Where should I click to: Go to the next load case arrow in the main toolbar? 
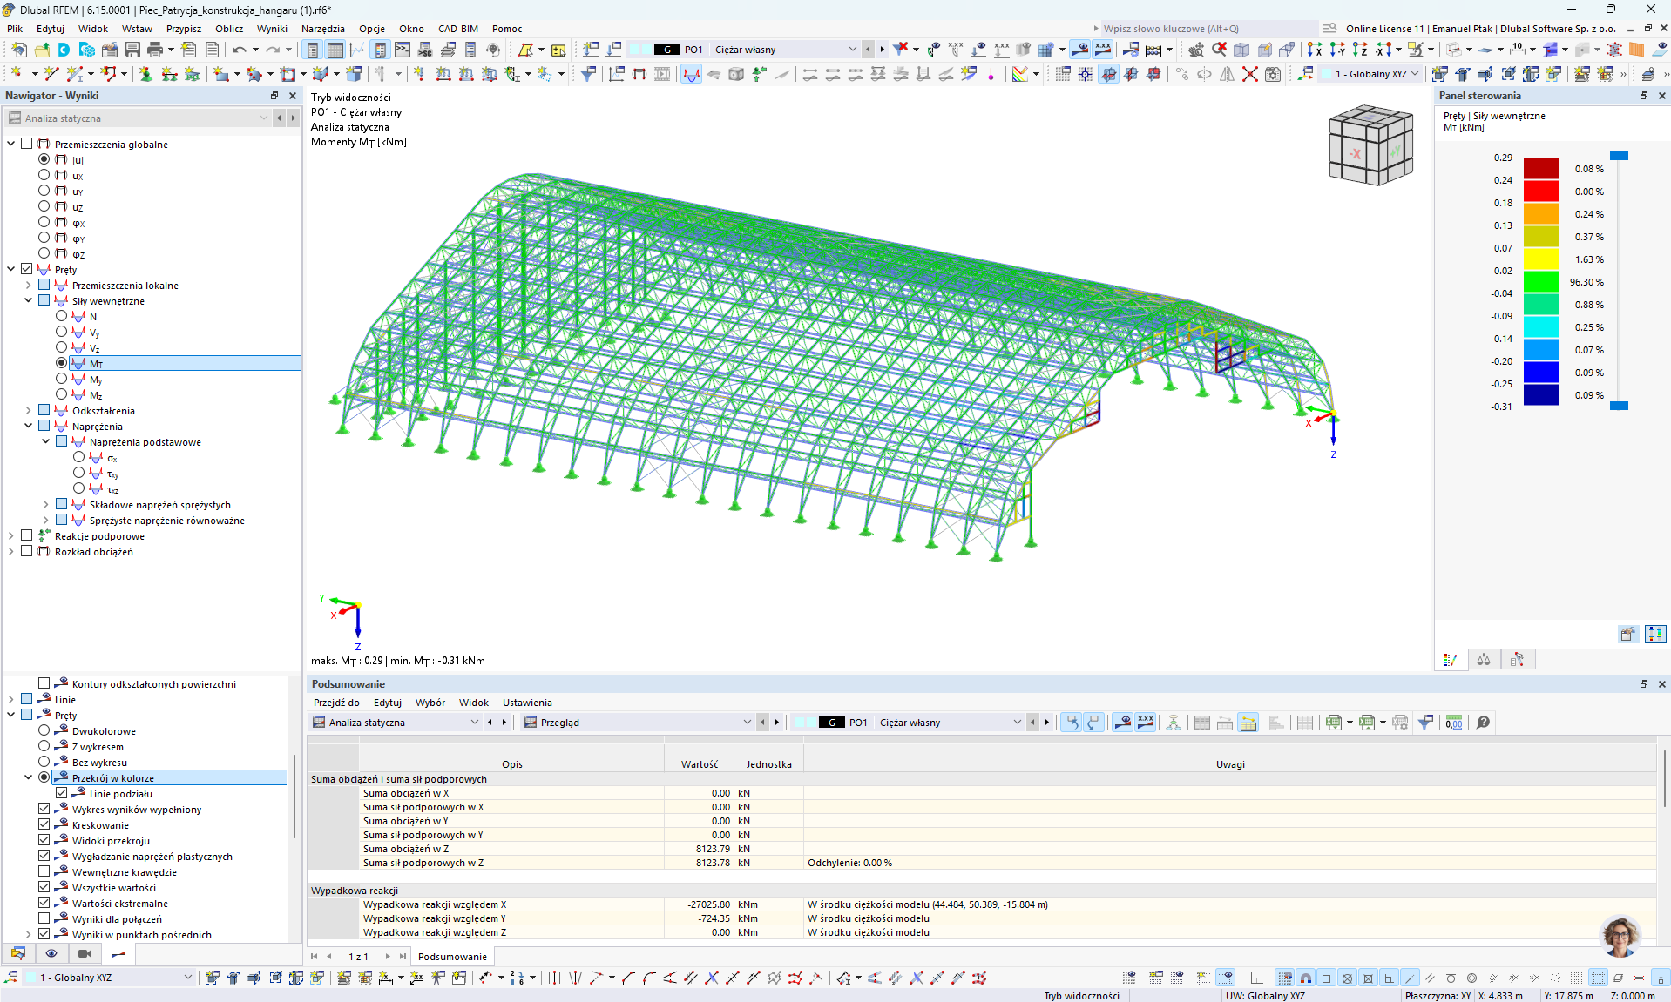883,50
